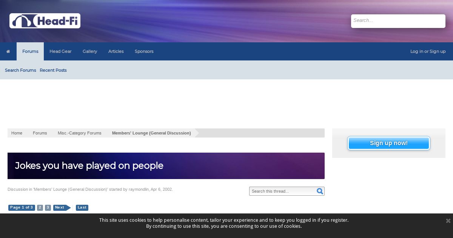Viewport: 453px width, 238px height.
Task: Open the Head Gear tab
Action: click(60, 51)
